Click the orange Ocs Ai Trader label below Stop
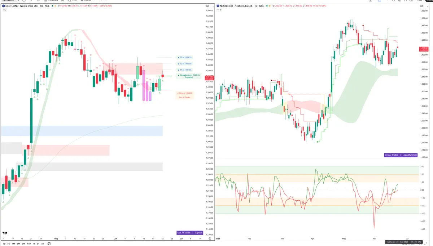The image size is (433, 246). click(185, 97)
